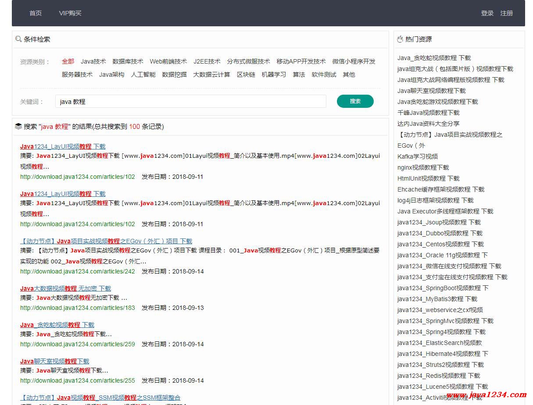Filter by 区块链 category
Screen dimensions: 533x405
coord(246,75)
